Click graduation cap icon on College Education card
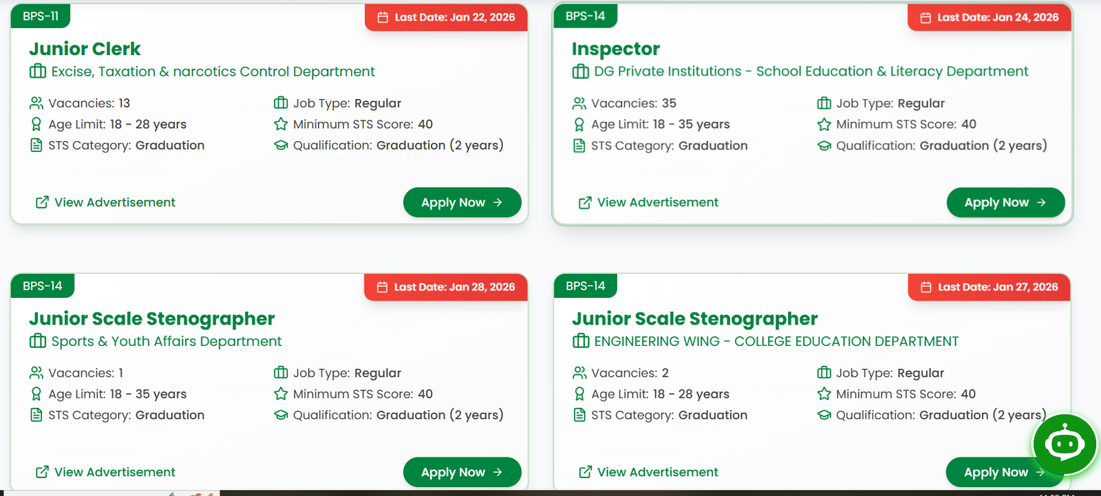This screenshot has height=496, width=1101. pyautogui.click(x=824, y=415)
